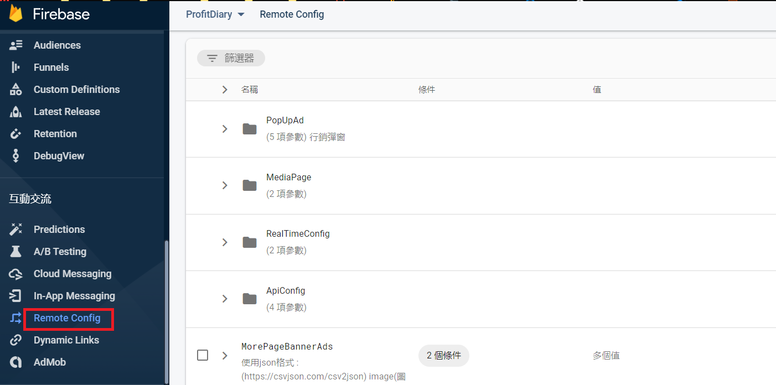The image size is (776, 385).
Task: Click the Predictions magic wand icon
Action: pos(16,230)
